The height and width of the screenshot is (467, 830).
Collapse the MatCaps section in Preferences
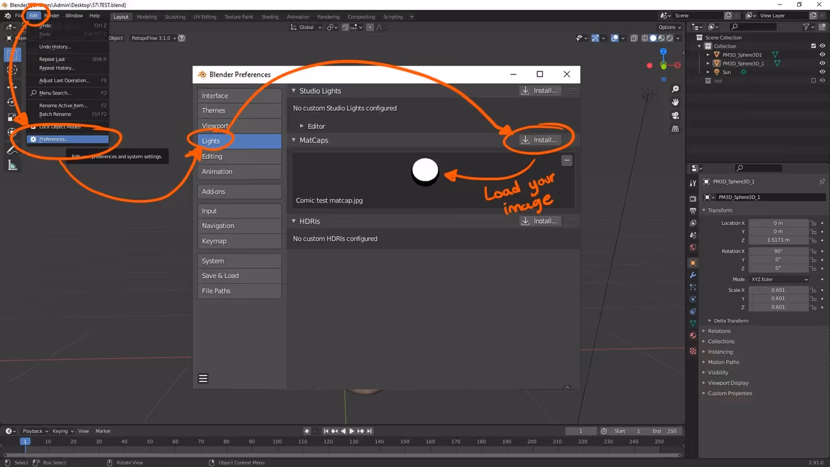310,140
